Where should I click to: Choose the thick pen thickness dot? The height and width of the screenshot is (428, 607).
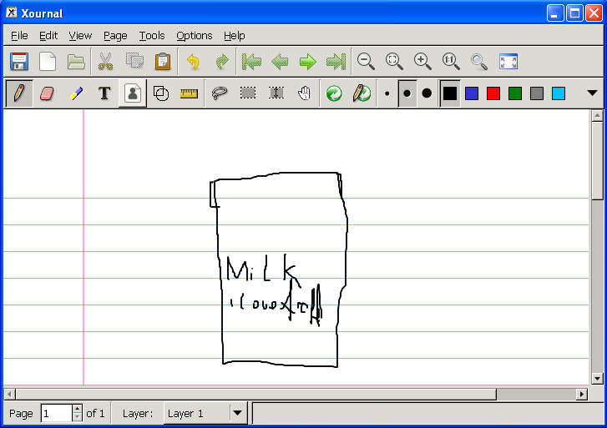(x=427, y=93)
